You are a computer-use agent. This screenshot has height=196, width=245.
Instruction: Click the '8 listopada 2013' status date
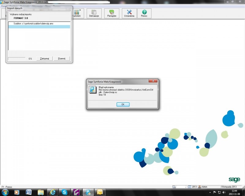click(229, 187)
